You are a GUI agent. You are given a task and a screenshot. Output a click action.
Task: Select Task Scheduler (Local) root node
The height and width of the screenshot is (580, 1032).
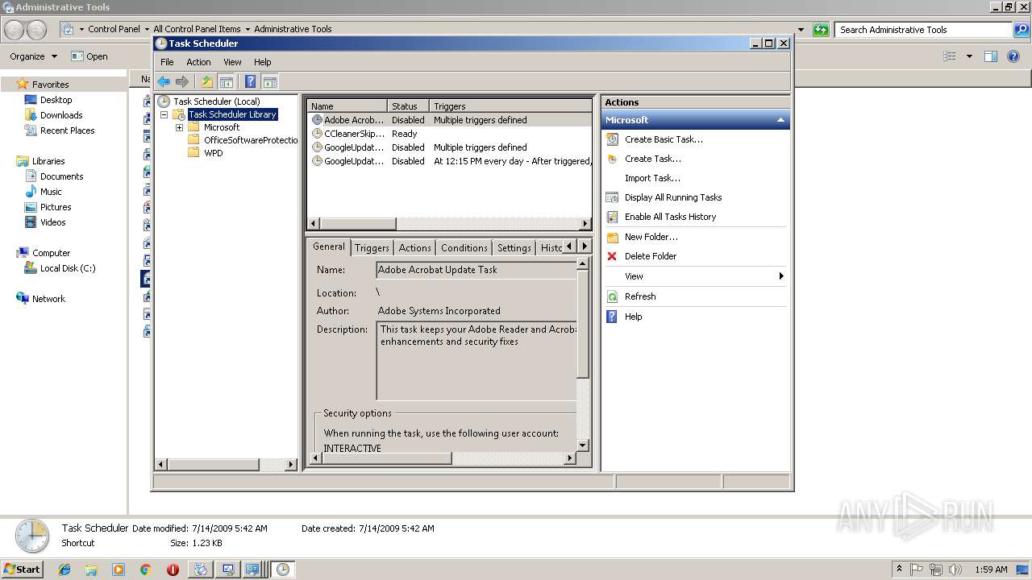coord(216,101)
